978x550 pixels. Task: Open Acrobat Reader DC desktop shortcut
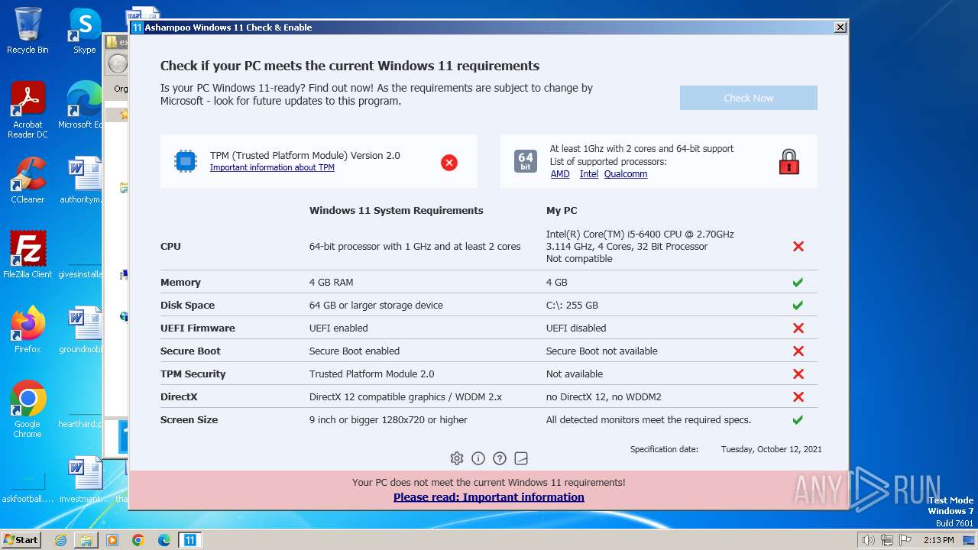click(28, 110)
